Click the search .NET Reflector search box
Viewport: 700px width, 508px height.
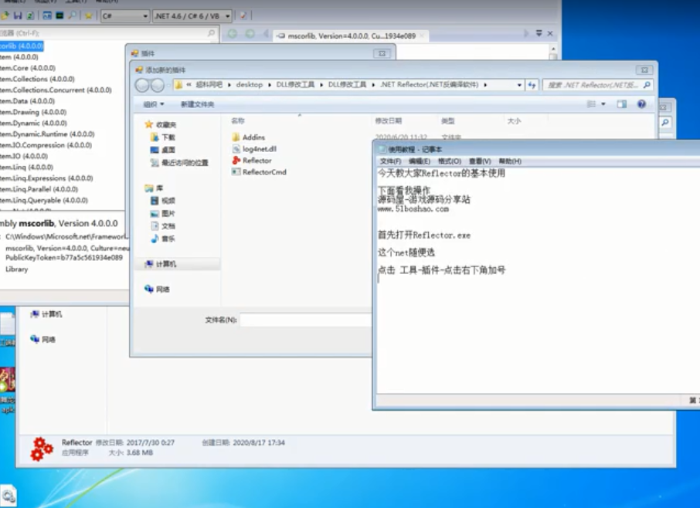(597, 85)
